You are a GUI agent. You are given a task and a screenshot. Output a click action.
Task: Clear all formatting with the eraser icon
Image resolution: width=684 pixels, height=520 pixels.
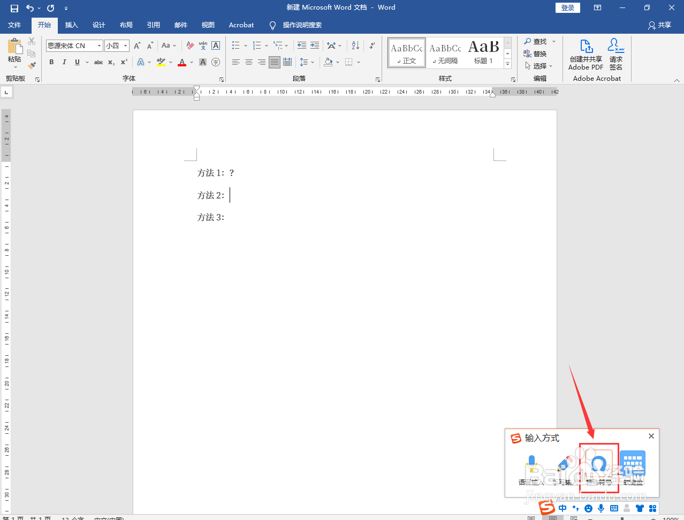coord(190,45)
